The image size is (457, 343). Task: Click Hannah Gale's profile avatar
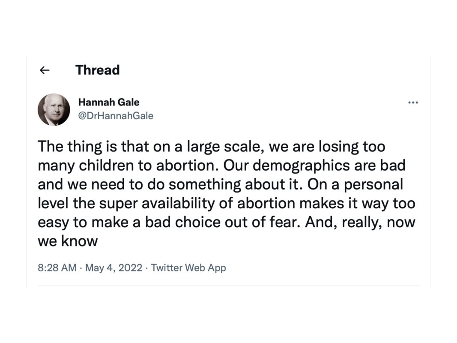(x=54, y=110)
